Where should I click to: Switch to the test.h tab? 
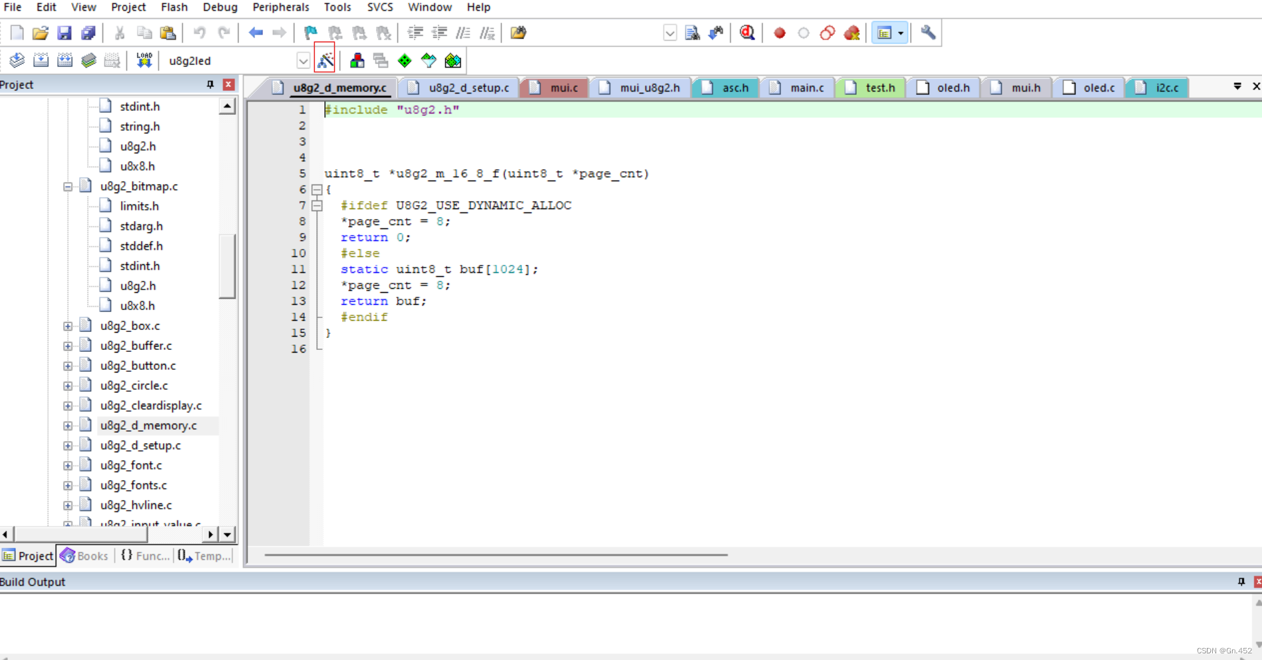point(871,88)
